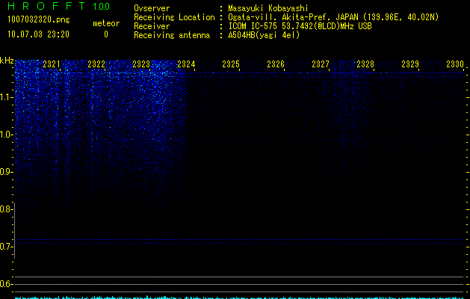The image size is (470, 299).
Task: Click the Receiving antenna field label
Action: pyautogui.click(x=172, y=35)
